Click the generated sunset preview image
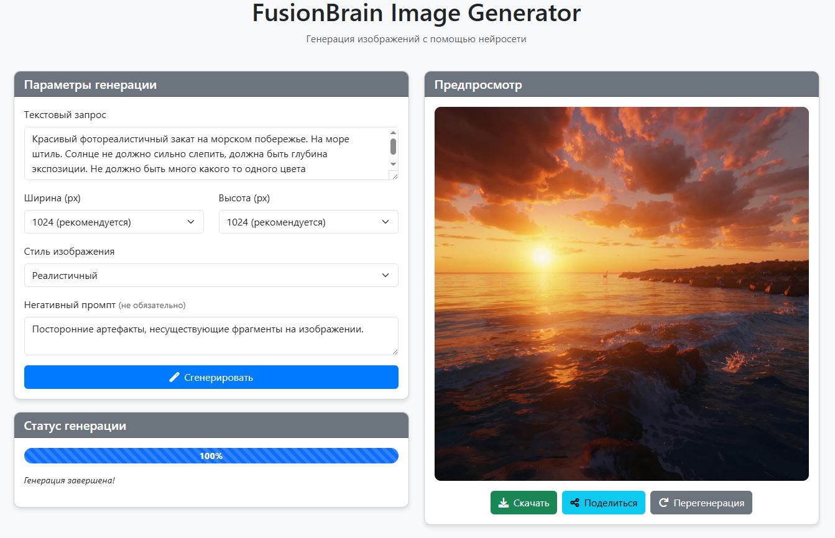The width and height of the screenshot is (835, 538). [621, 293]
